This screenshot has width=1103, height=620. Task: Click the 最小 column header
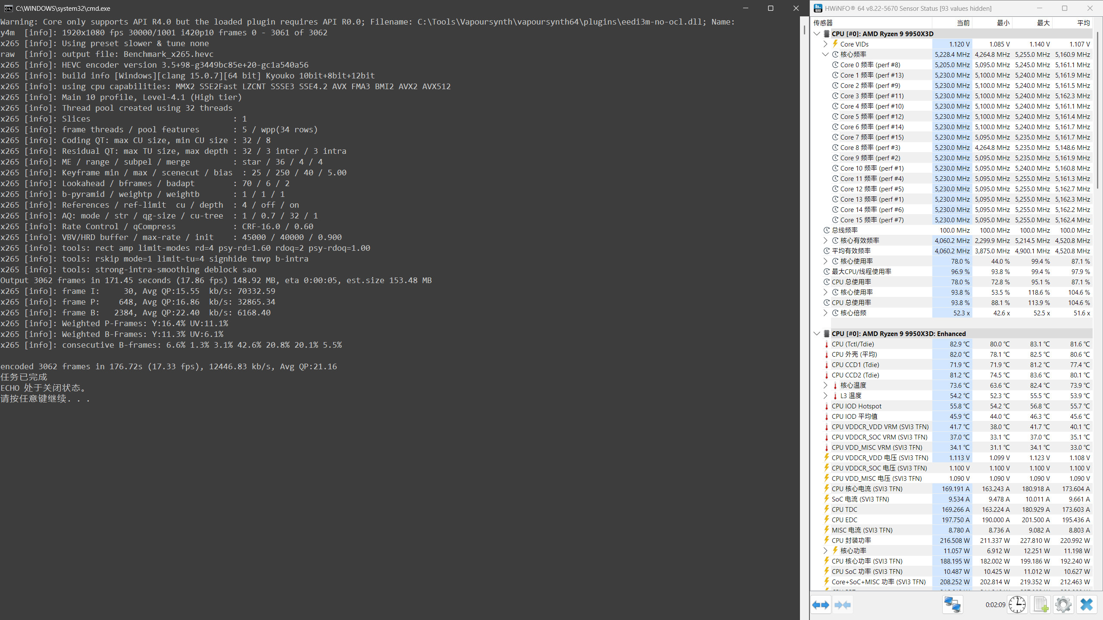[992, 23]
